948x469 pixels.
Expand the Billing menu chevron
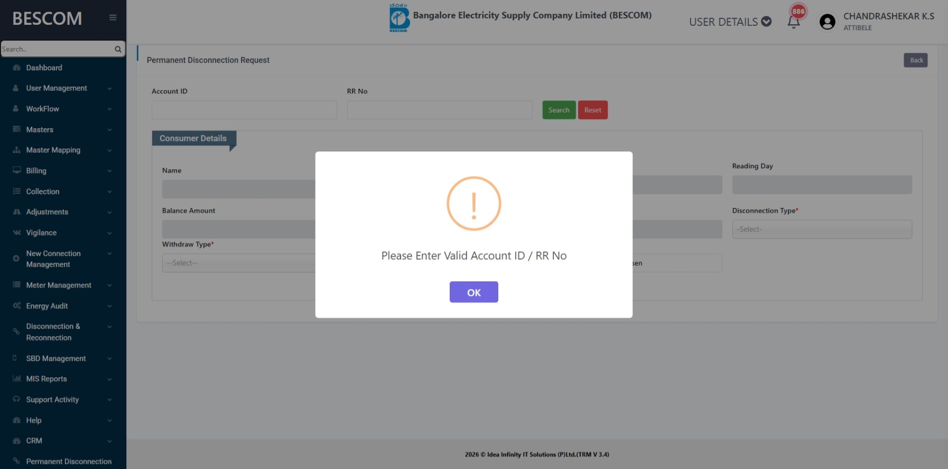click(x=109, y=171)
